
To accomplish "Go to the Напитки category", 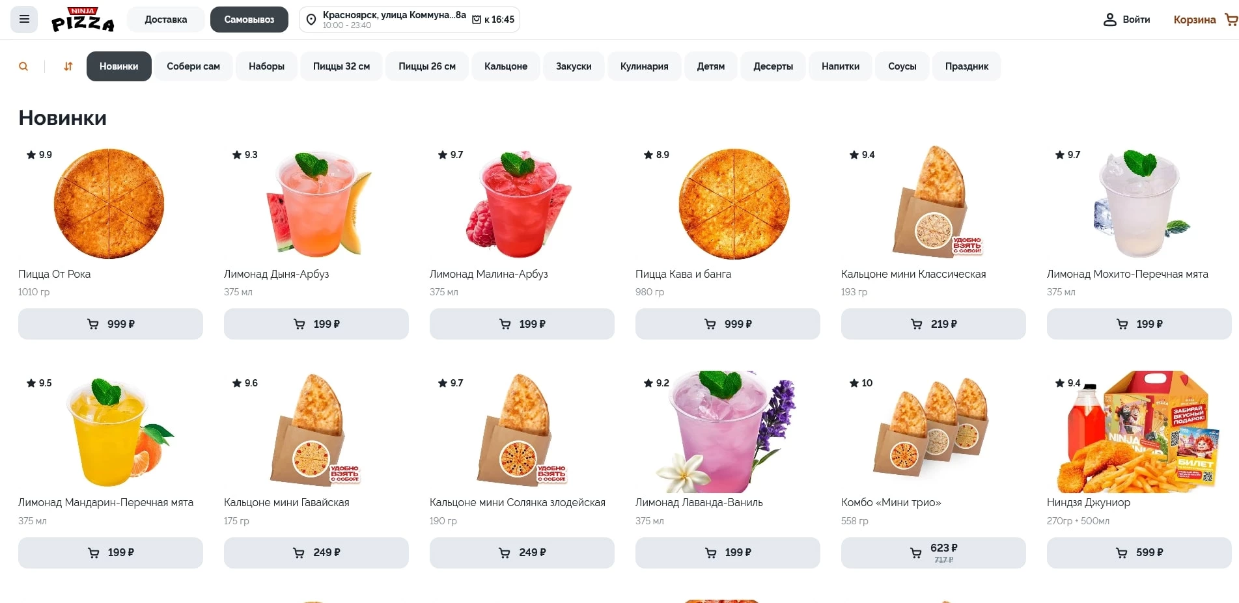I will click(840, 66).
